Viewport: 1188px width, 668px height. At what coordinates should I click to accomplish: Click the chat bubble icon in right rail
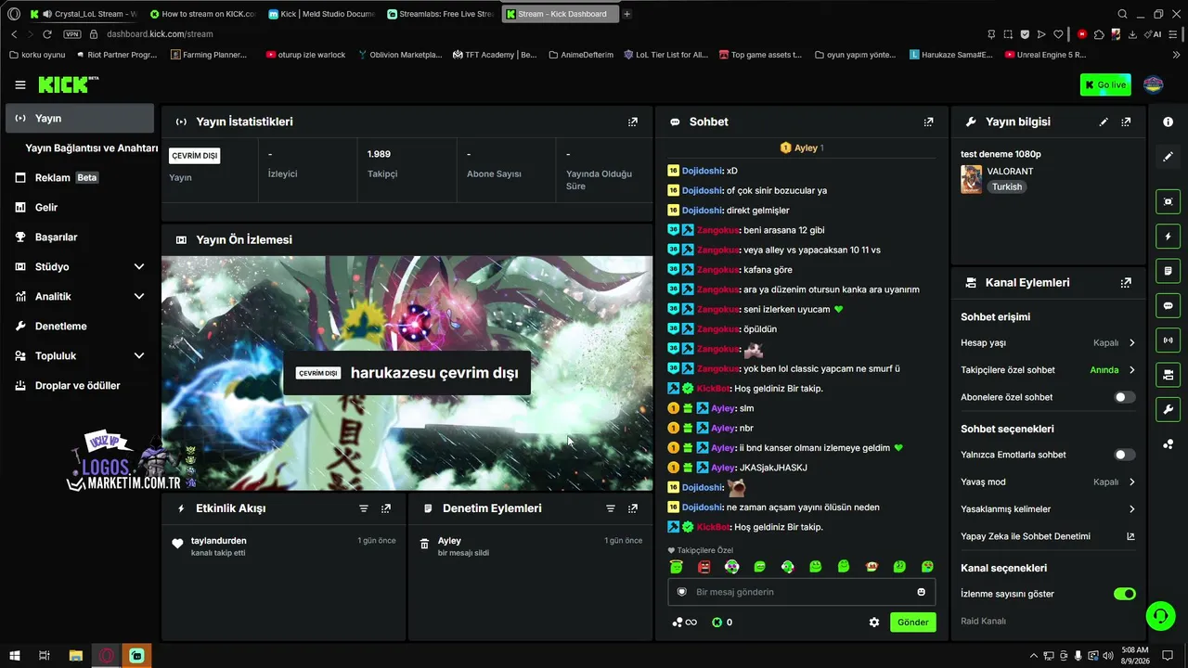[1168, 305]
